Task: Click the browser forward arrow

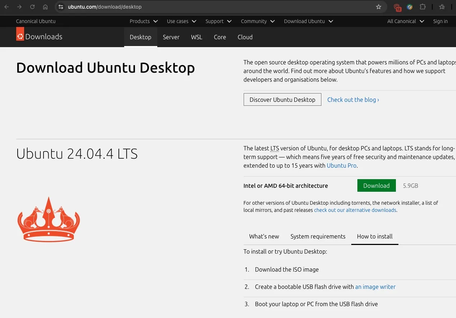Action: click(19, 7)
